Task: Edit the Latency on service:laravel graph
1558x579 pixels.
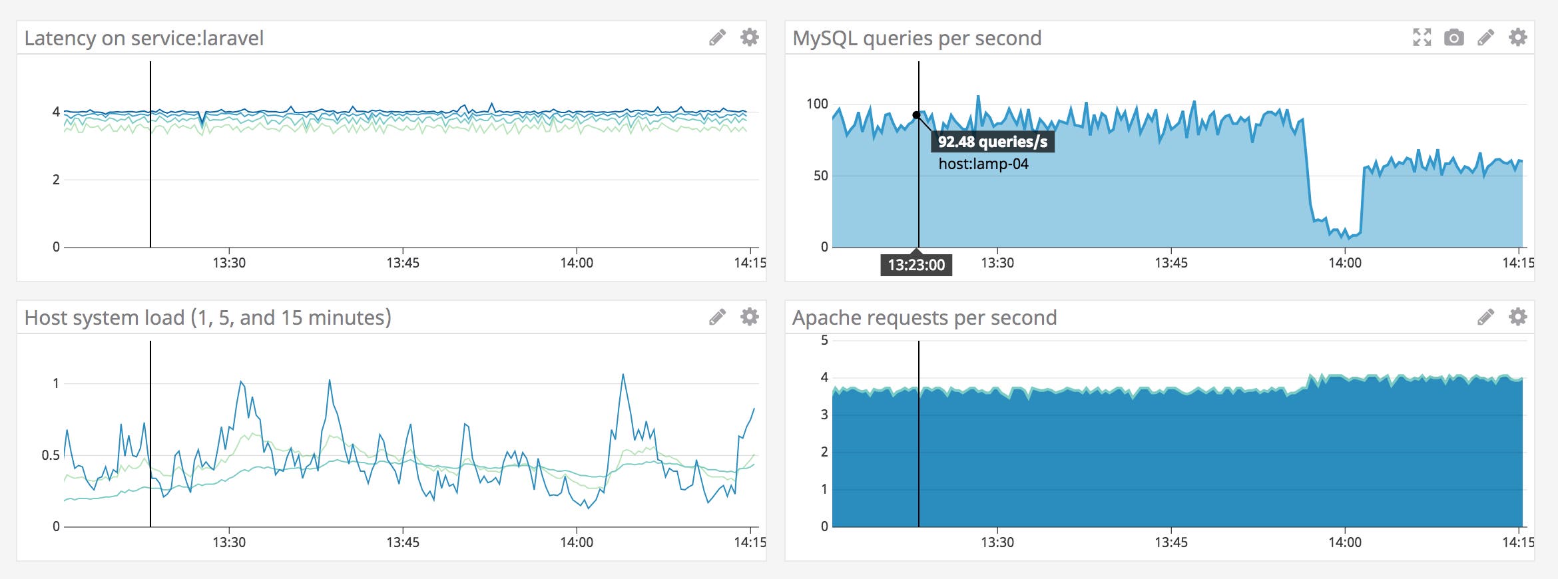Action: pos(716,38)
